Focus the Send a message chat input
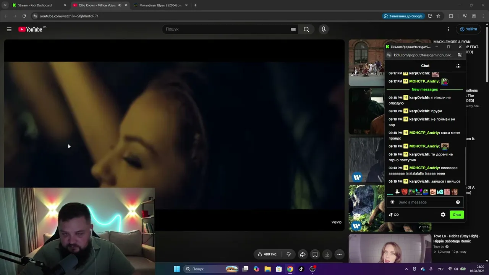Screen dimensions: 489x275 (x=425, y=202)
